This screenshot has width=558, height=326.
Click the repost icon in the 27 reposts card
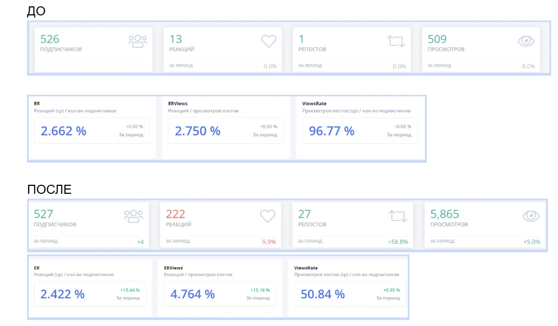pyautogui.click(x=398, y=216)
